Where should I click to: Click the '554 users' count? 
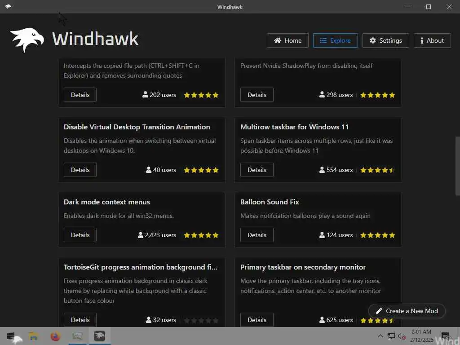(x=340, y=170)
